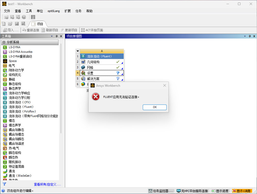
Task: Select the 几何结构 cell in system A
Action: pos(102,62)
